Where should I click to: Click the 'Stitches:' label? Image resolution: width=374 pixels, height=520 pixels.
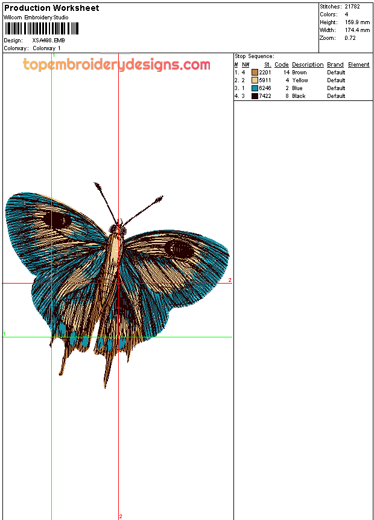[331, 6]
